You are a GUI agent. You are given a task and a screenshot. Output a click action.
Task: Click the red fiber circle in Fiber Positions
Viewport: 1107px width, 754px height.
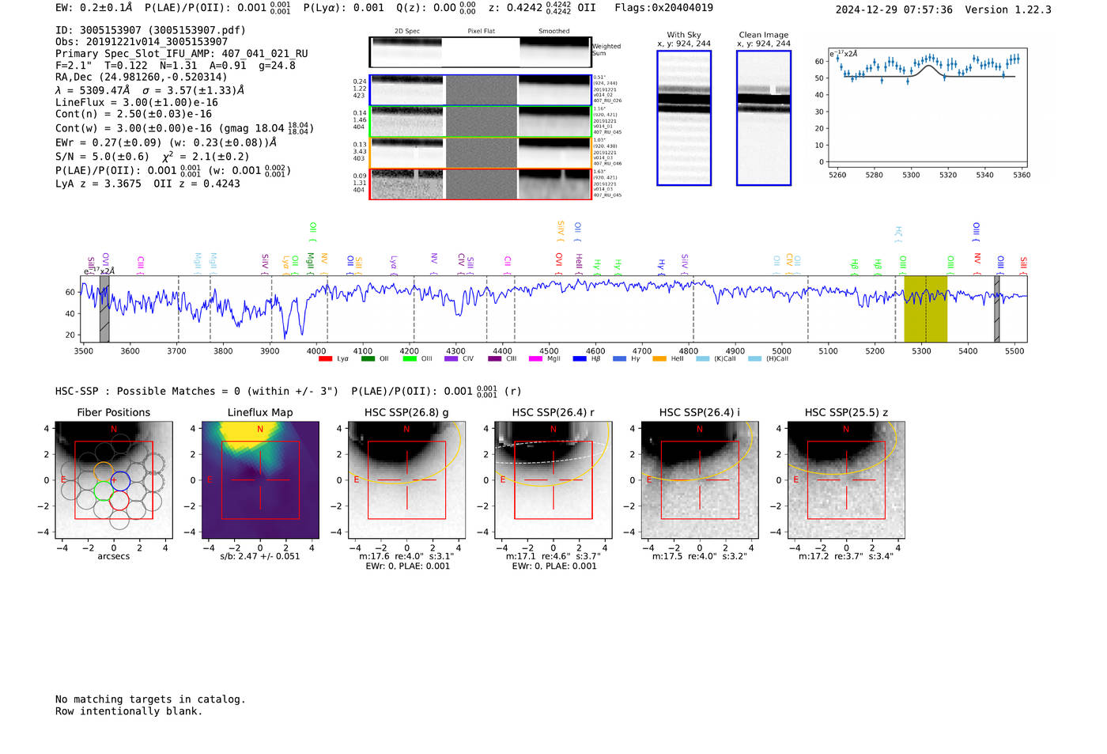[x=119, y=500]
